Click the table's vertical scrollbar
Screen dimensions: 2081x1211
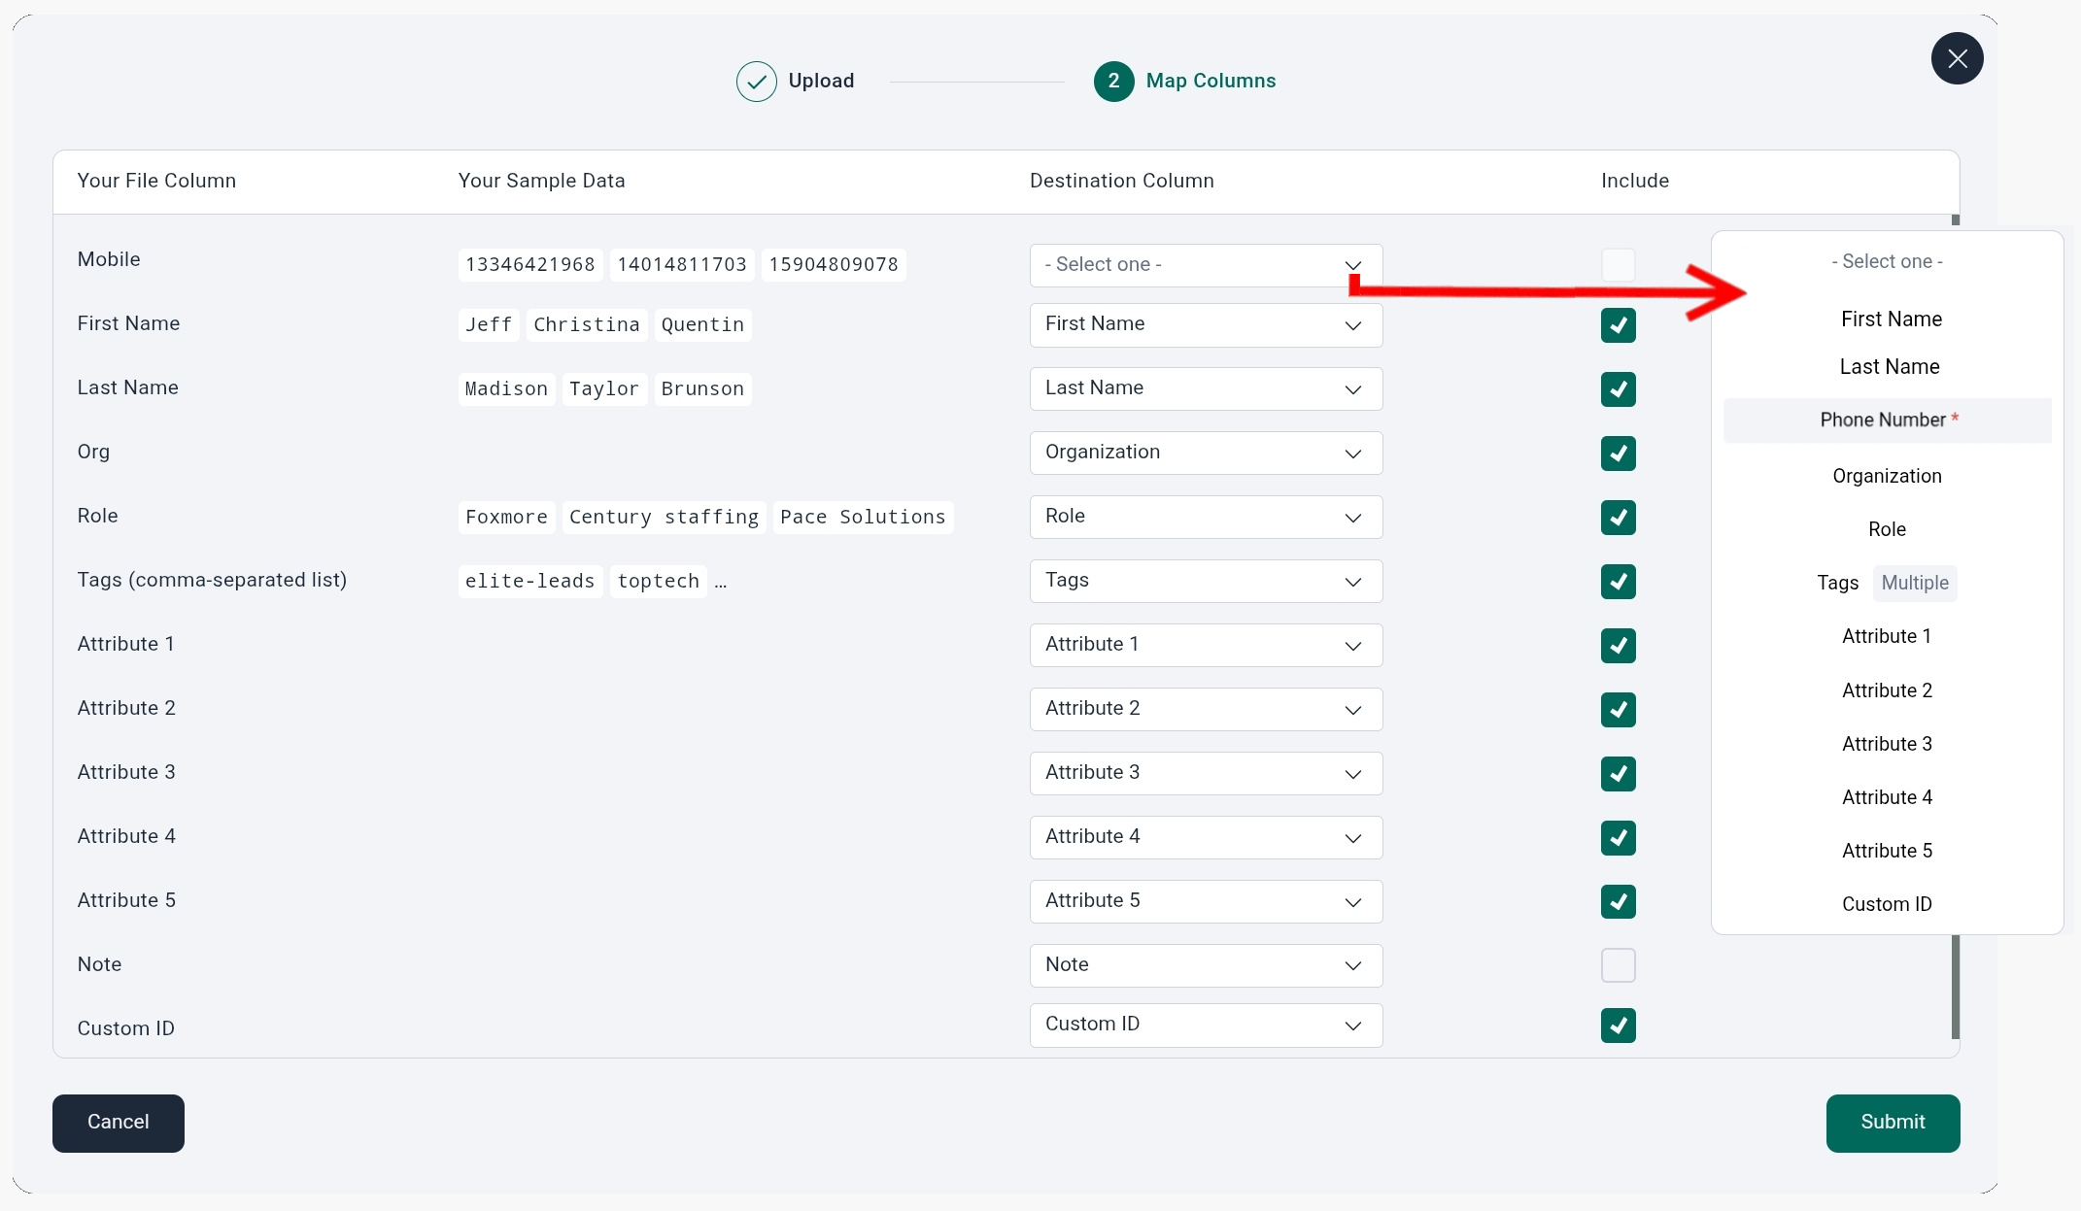coord(1955,986)
